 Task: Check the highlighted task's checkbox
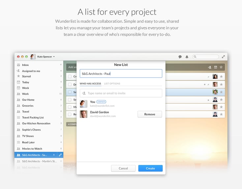70,92
